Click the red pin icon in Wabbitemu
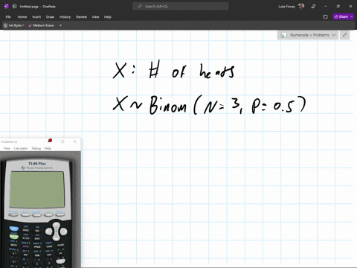This screenshot has height=268, width=357. coord(50,141)
